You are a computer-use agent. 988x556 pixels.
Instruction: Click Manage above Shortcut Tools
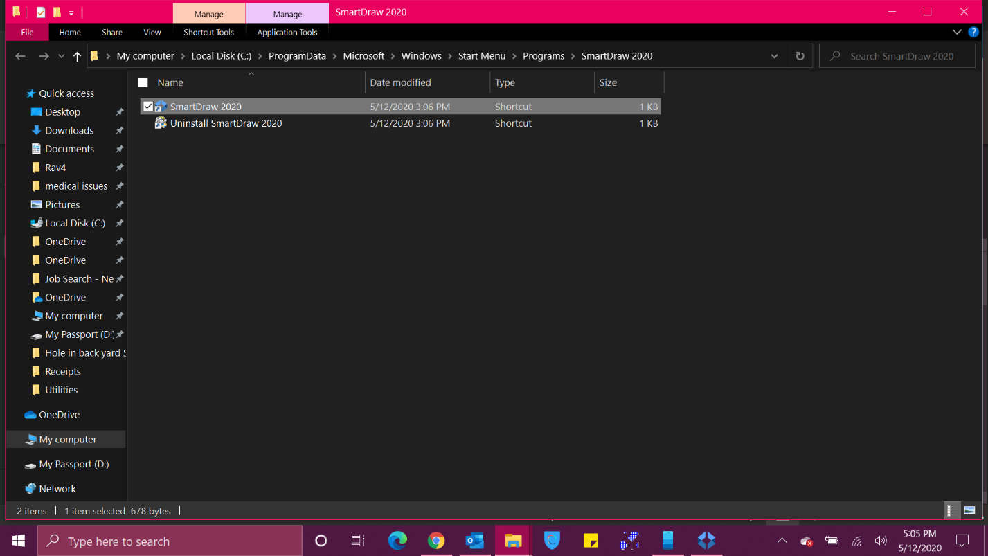coord(209,14)
